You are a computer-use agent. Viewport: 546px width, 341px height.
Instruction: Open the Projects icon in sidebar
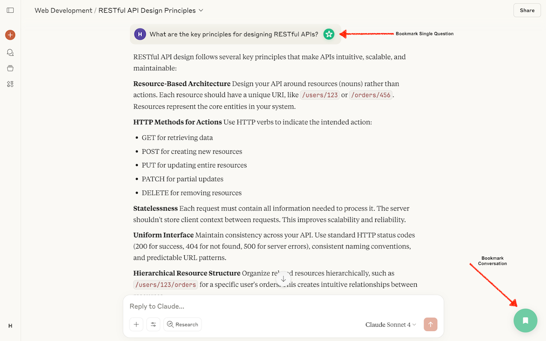click(x=10, y=68)
